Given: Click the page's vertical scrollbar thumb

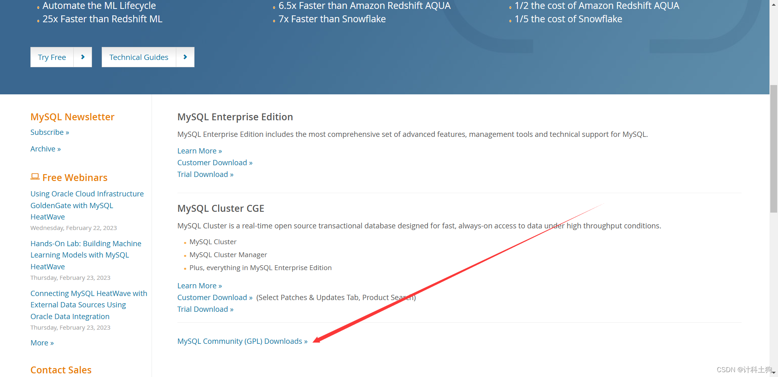Looking at the screenshot, I should (x=774, y=149).
